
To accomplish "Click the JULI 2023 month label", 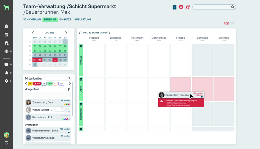I will pyautogui.click(x=49, y=33).
